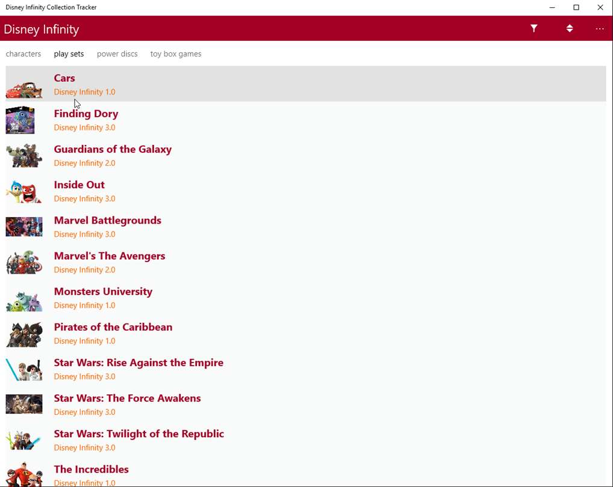Click The Force Awakens thumbnail image
The width and height of the screenshot is (613, 487).
(24, 404)
